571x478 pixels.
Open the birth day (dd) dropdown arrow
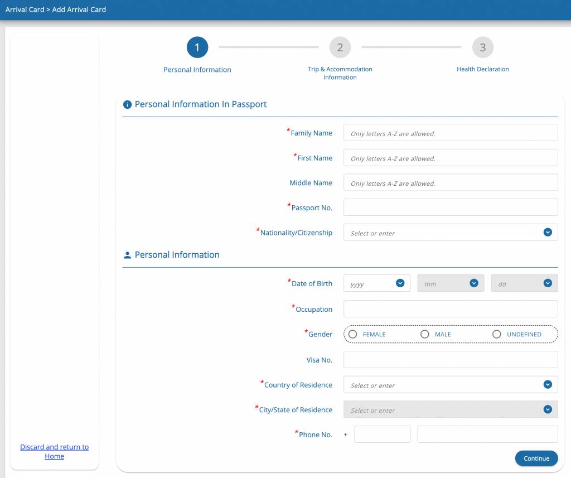coord(548,283)
